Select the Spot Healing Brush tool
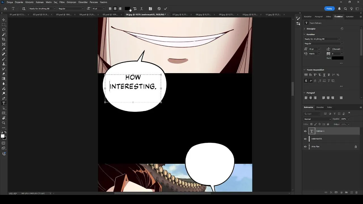 point(4,54)
